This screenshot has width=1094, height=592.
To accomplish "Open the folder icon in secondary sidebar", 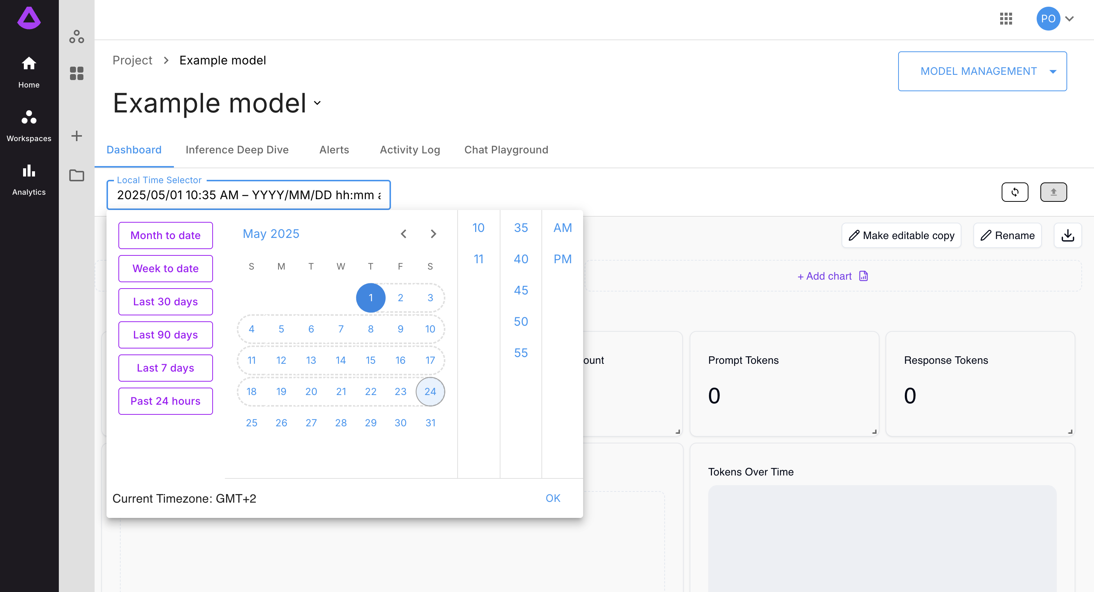I will point(76,175).
